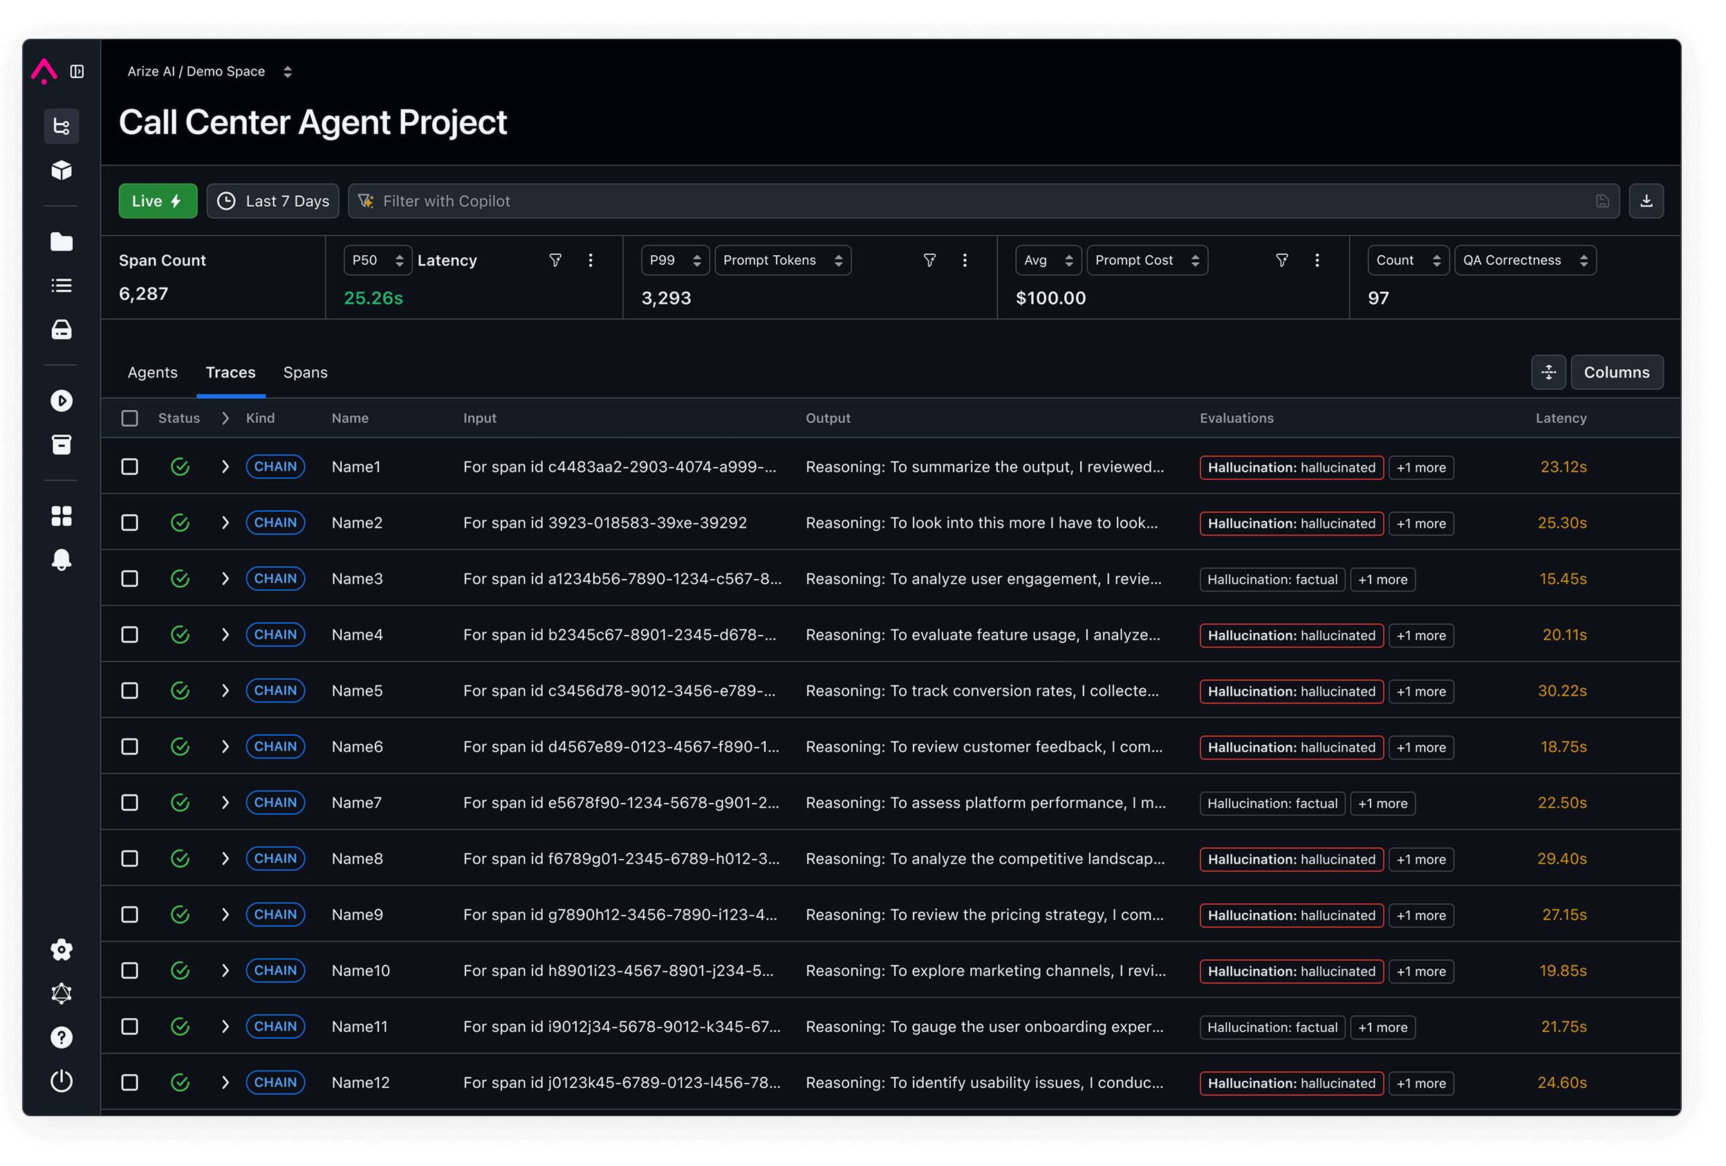Image resolution: width=1726 pixels, height=1166 pixels.
Task: Open the GraphQL hexagon sidebar icon
Action: coord(62,994)
